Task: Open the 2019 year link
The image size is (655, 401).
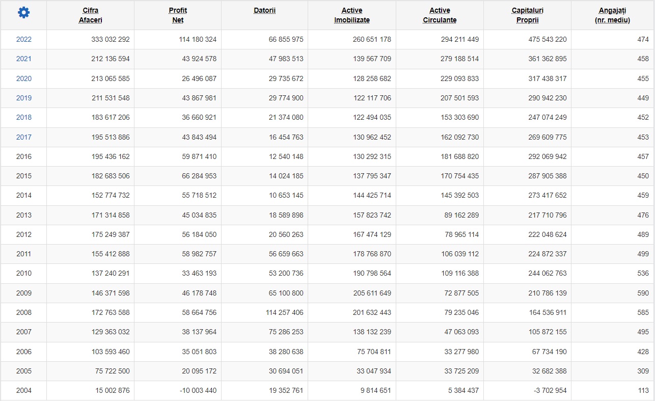Action: [23, 98]
